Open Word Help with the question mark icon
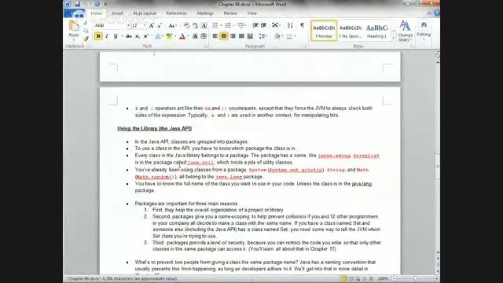The image size is (503, 283). [437, 13]
